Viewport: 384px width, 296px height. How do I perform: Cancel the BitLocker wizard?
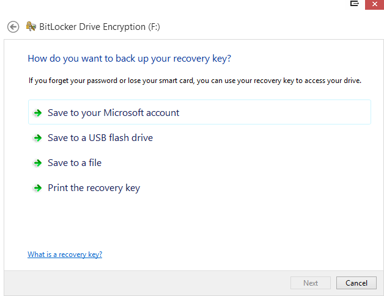point(356,283)
